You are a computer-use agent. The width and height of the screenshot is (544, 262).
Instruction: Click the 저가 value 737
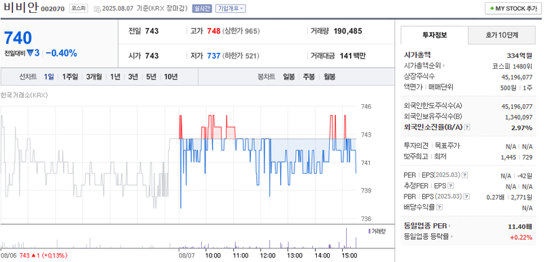214,56
